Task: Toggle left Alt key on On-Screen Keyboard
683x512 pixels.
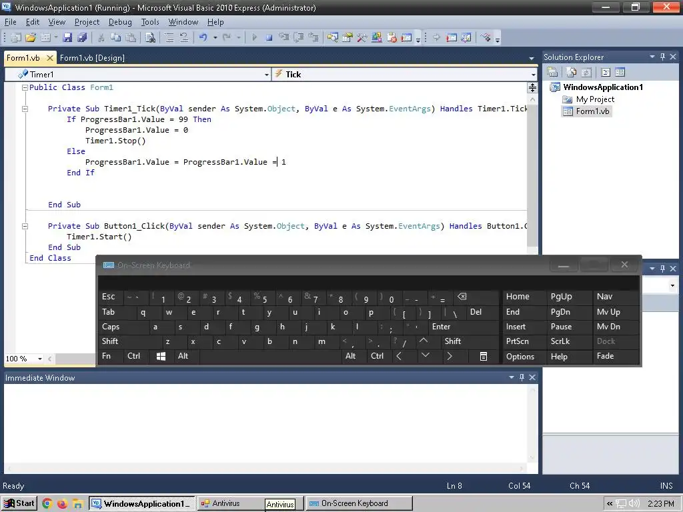Action: point(183,356)
